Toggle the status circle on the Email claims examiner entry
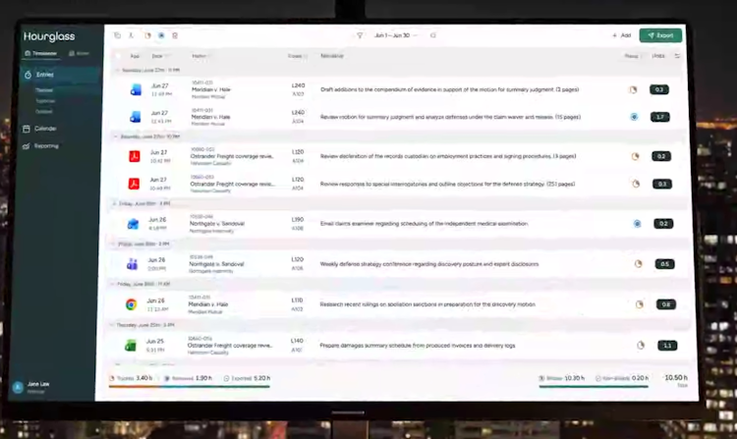The image size is (737, 439). click(x=637, y=224)
